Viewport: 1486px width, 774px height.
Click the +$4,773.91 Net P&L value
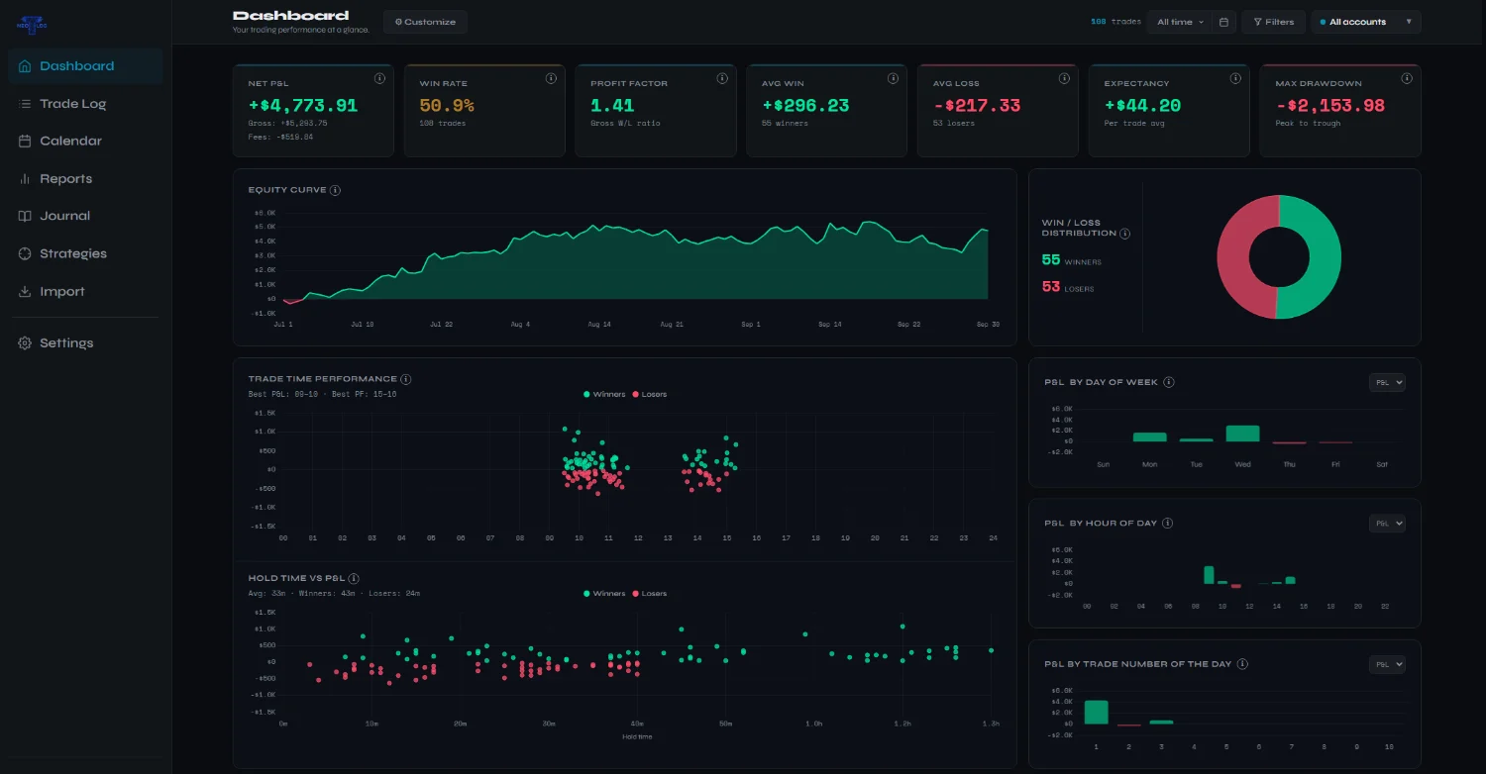303,105
